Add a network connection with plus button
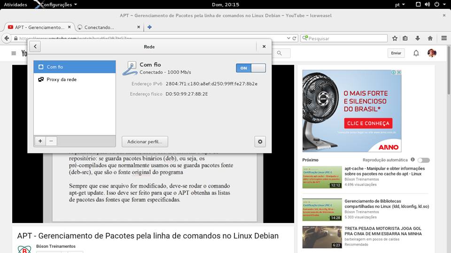 40,141
